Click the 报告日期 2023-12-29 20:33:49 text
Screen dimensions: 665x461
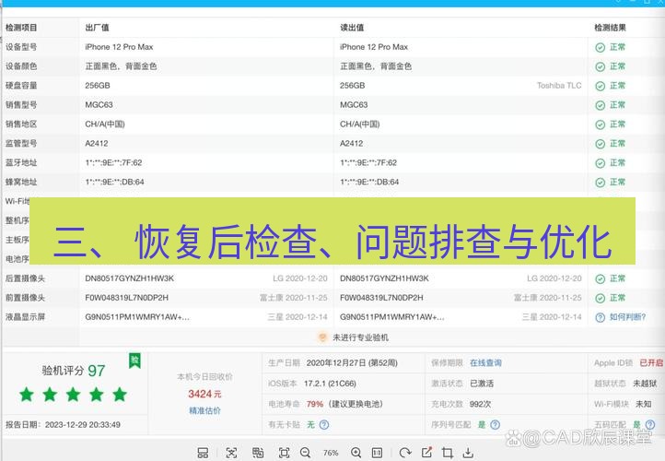click(63, 424)
